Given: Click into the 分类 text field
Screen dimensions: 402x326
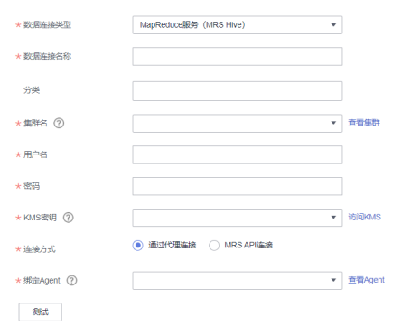Looking at the screenshot, I should (238, 91).
